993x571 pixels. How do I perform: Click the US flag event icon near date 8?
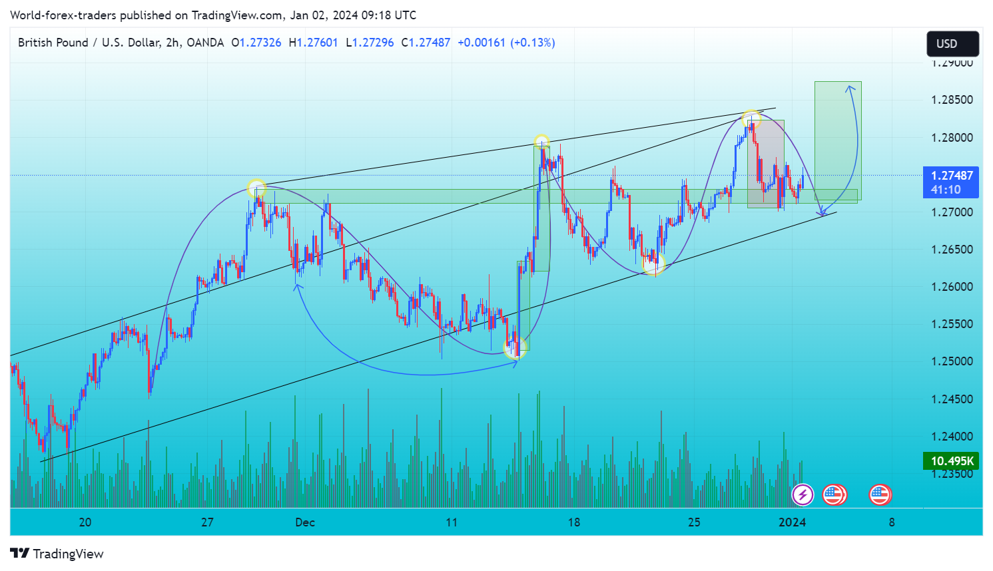pyautogui.click(x=880, y=494)
